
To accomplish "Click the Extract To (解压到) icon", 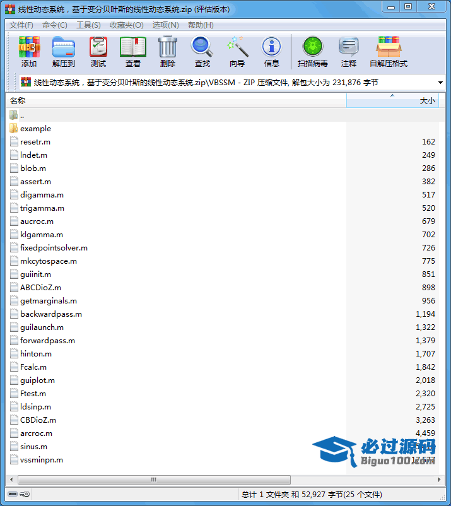I will pyautogui.click(x=64, y=47).
